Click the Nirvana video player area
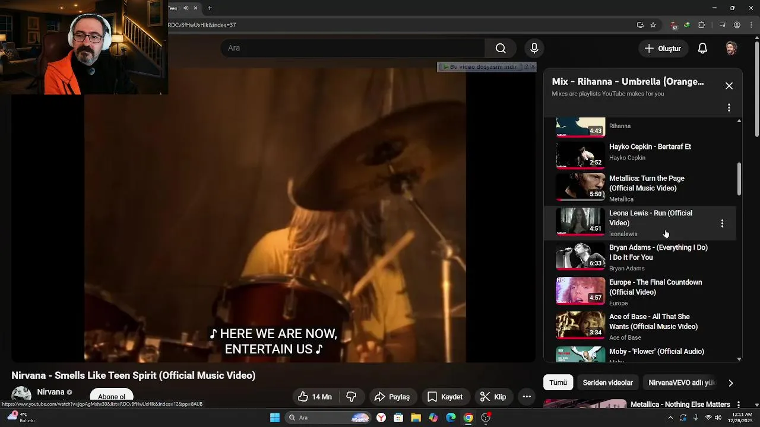The width and height of the screenshot is (760, 427). click(274, 213)
